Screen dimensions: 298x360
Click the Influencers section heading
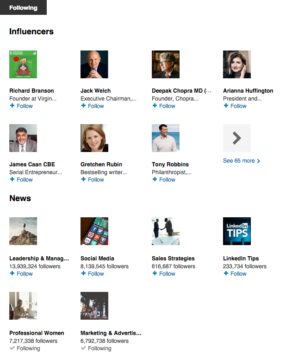click(31, 32)
